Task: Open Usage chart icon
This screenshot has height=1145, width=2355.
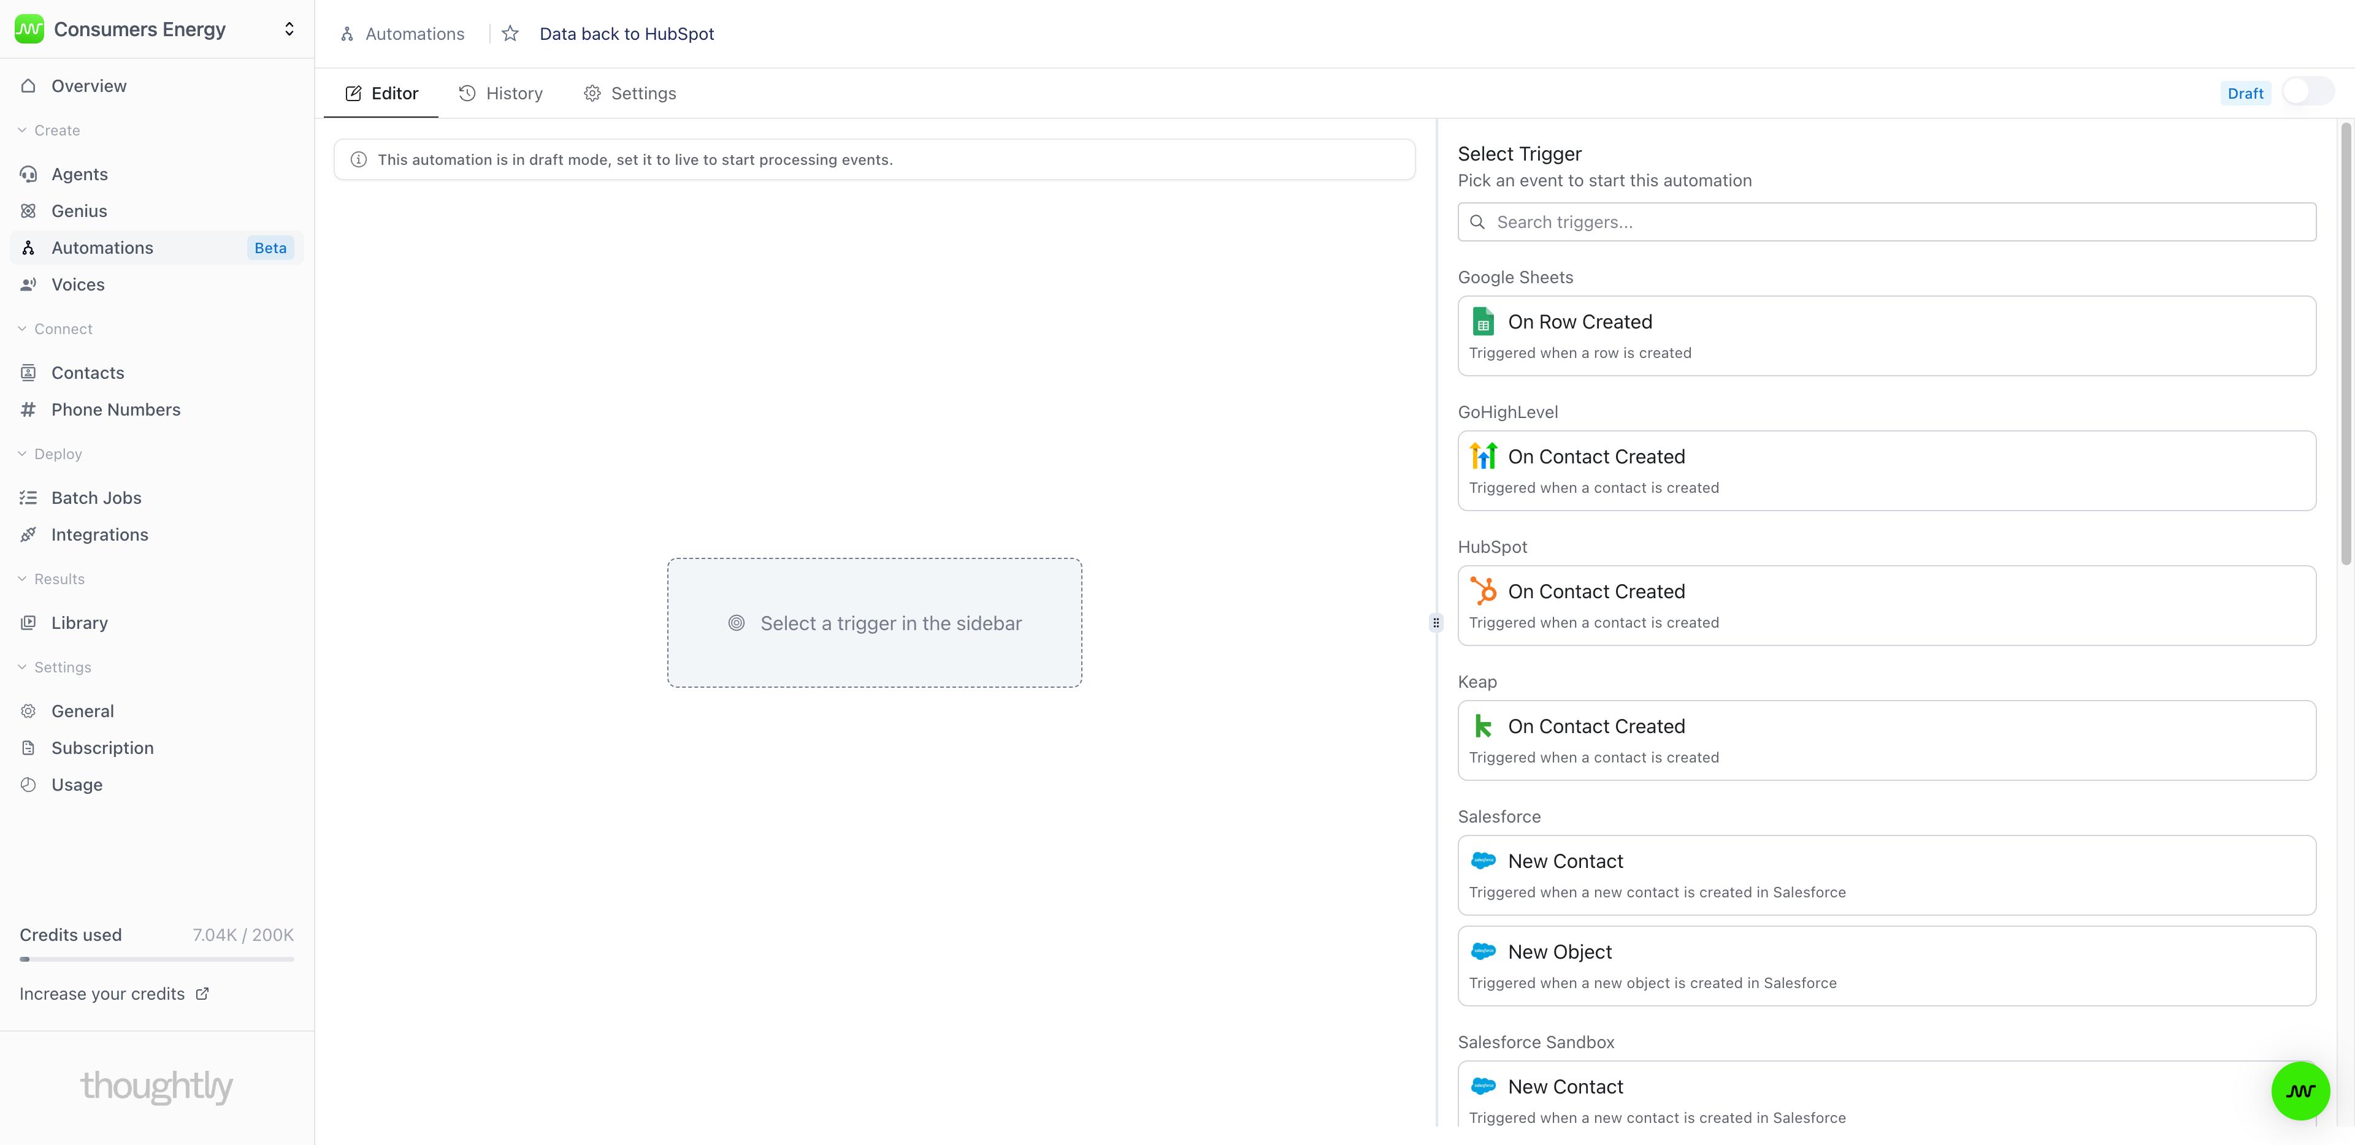Action: (28, 785)
